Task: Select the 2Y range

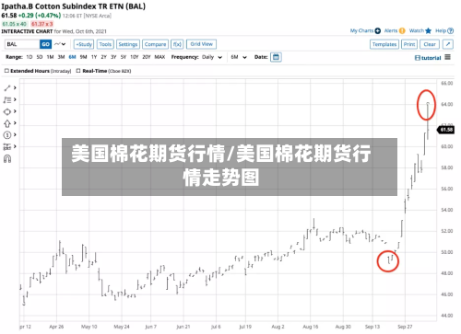Action: click(104, 57)
